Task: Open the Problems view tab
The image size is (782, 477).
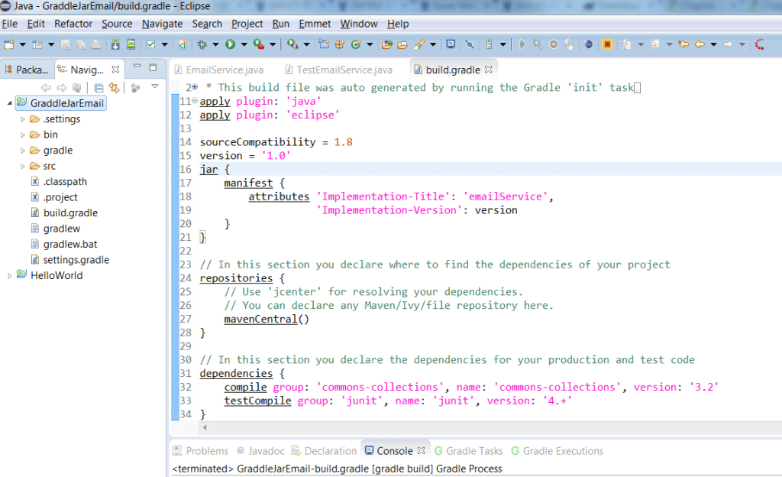Action: (201, 451)
